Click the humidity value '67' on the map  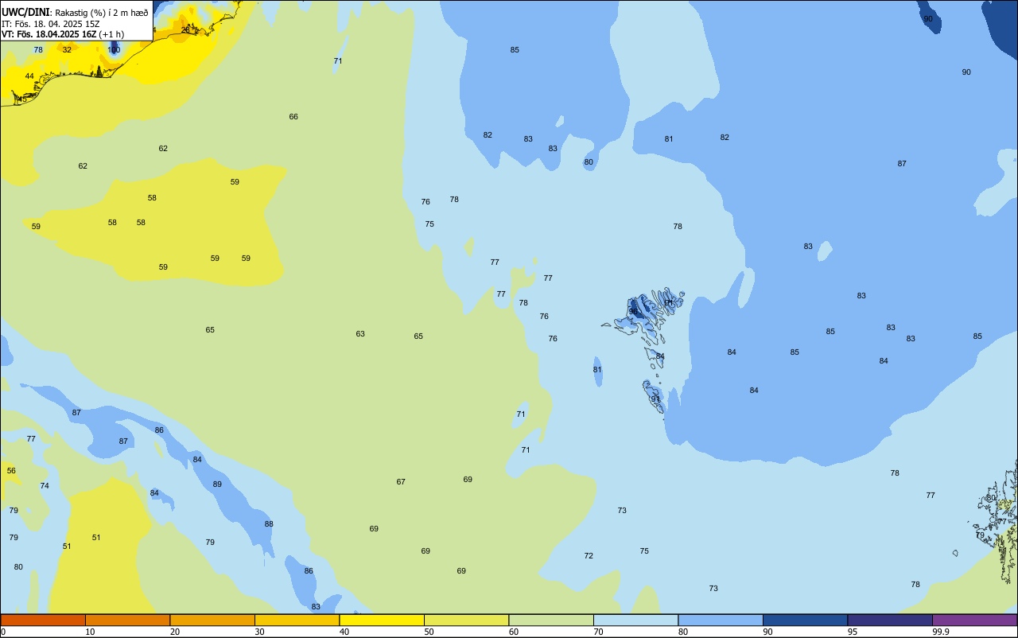point(401,482)
